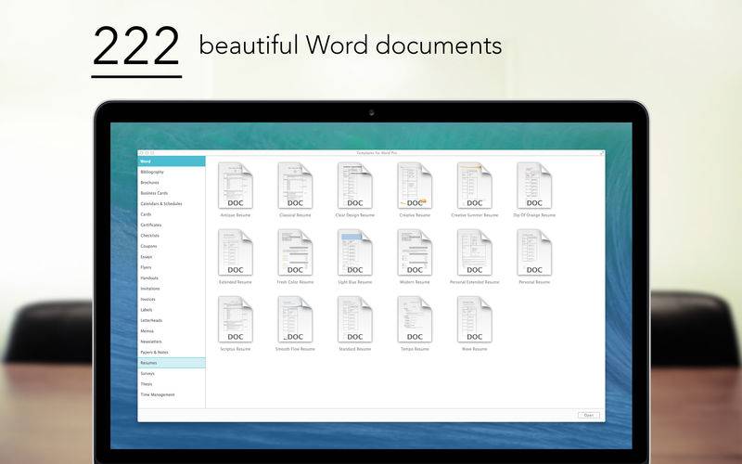Show the Memos category
742x464 pixels.
172,331
